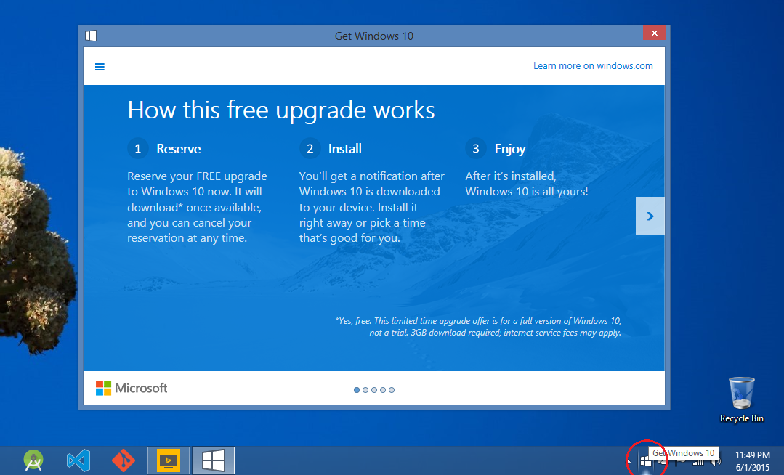Select the first page indicator dot
This screenshot has width=784, height=475.
tap(357, 390)
